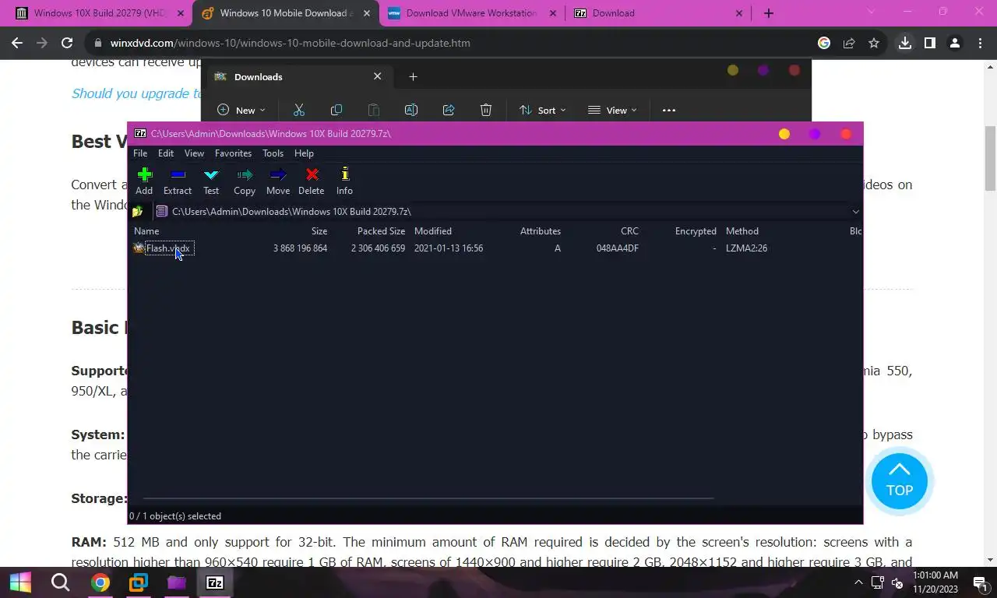Click the Move toolbar button in 7-Zip
The height and width of the screenshot is (598, 997).
[278, 181]
